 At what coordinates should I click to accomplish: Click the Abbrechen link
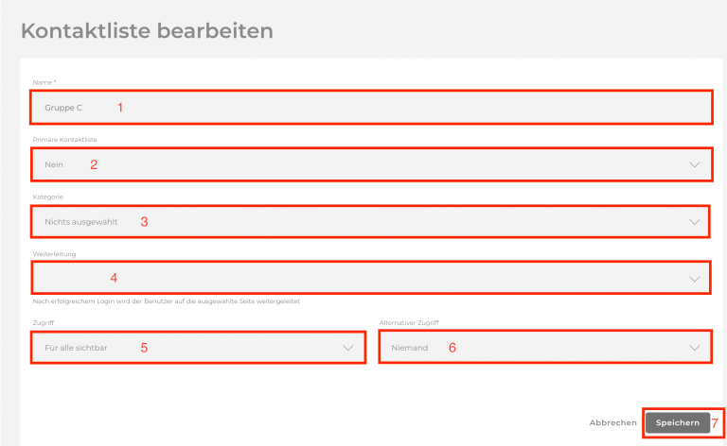click(x=612, y=423)
